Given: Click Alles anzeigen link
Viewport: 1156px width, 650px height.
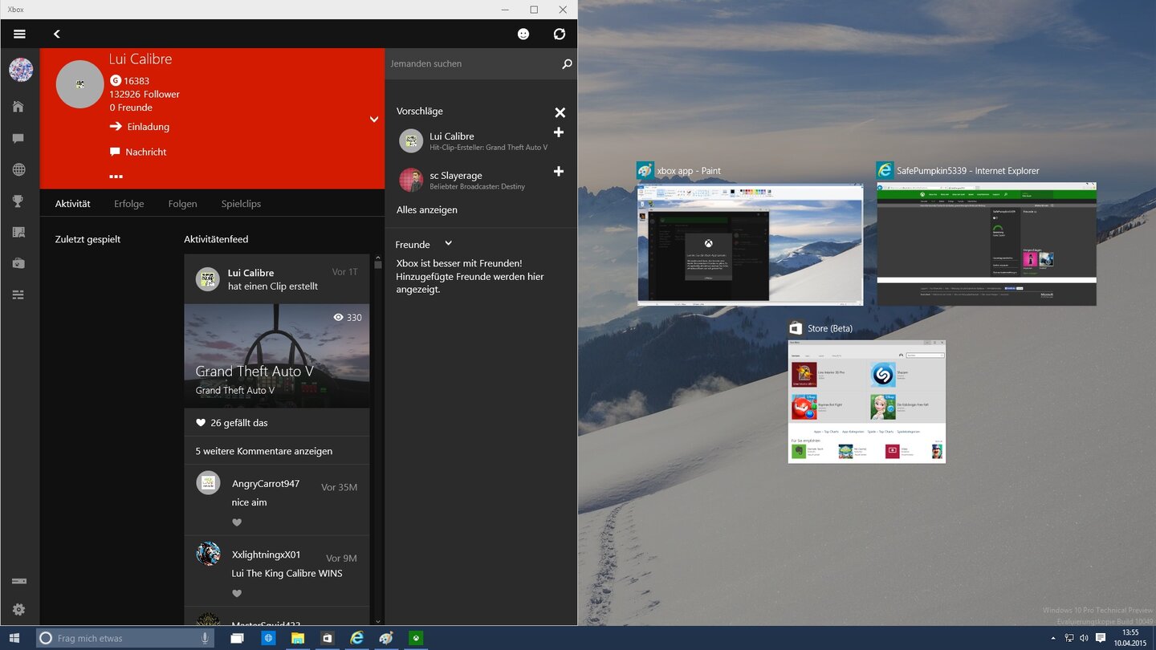Looking at the screenshot, I should click(427, 209).
